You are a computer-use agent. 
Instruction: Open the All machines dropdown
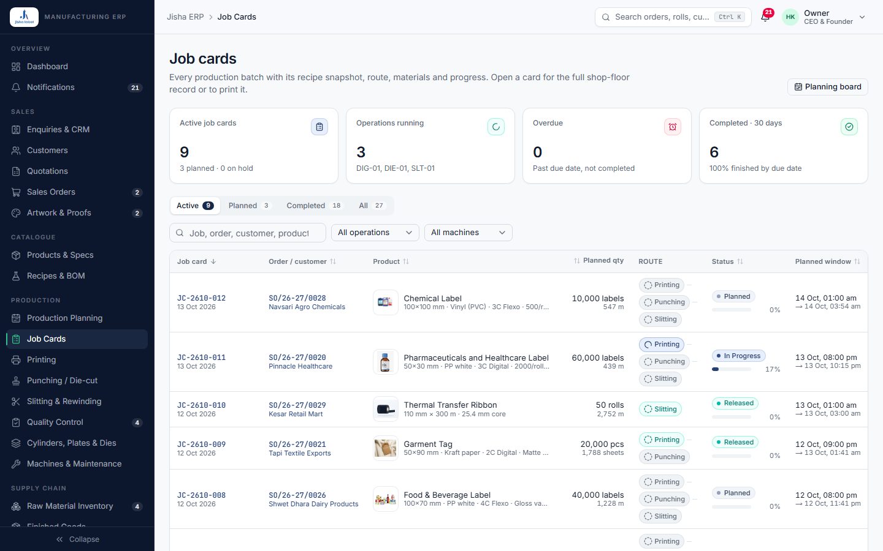[x=468, y=233]
